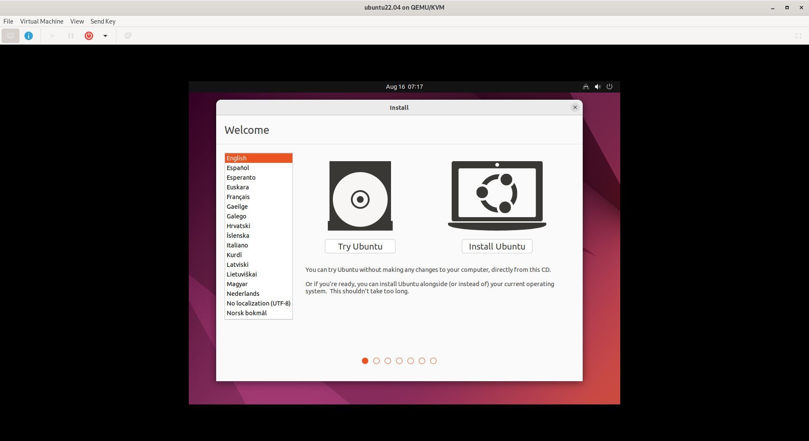Minimize the QEMU/KVM window
This screenshot has height=441, width=809.
tap(773, 8)
